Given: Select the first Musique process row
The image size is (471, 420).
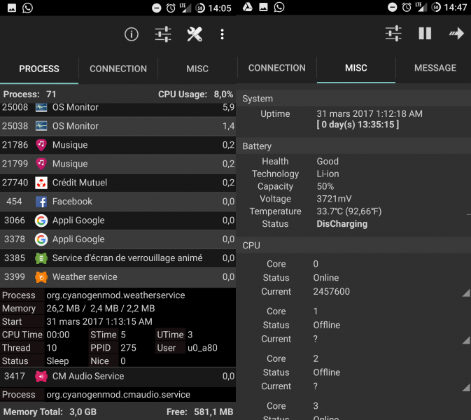Looking at the screenshot, I should (118, 145).
